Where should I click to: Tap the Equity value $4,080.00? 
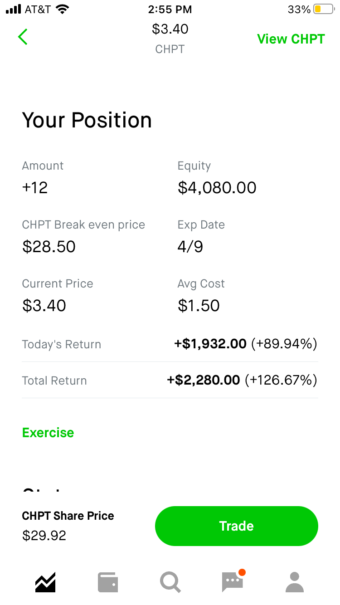217,188
